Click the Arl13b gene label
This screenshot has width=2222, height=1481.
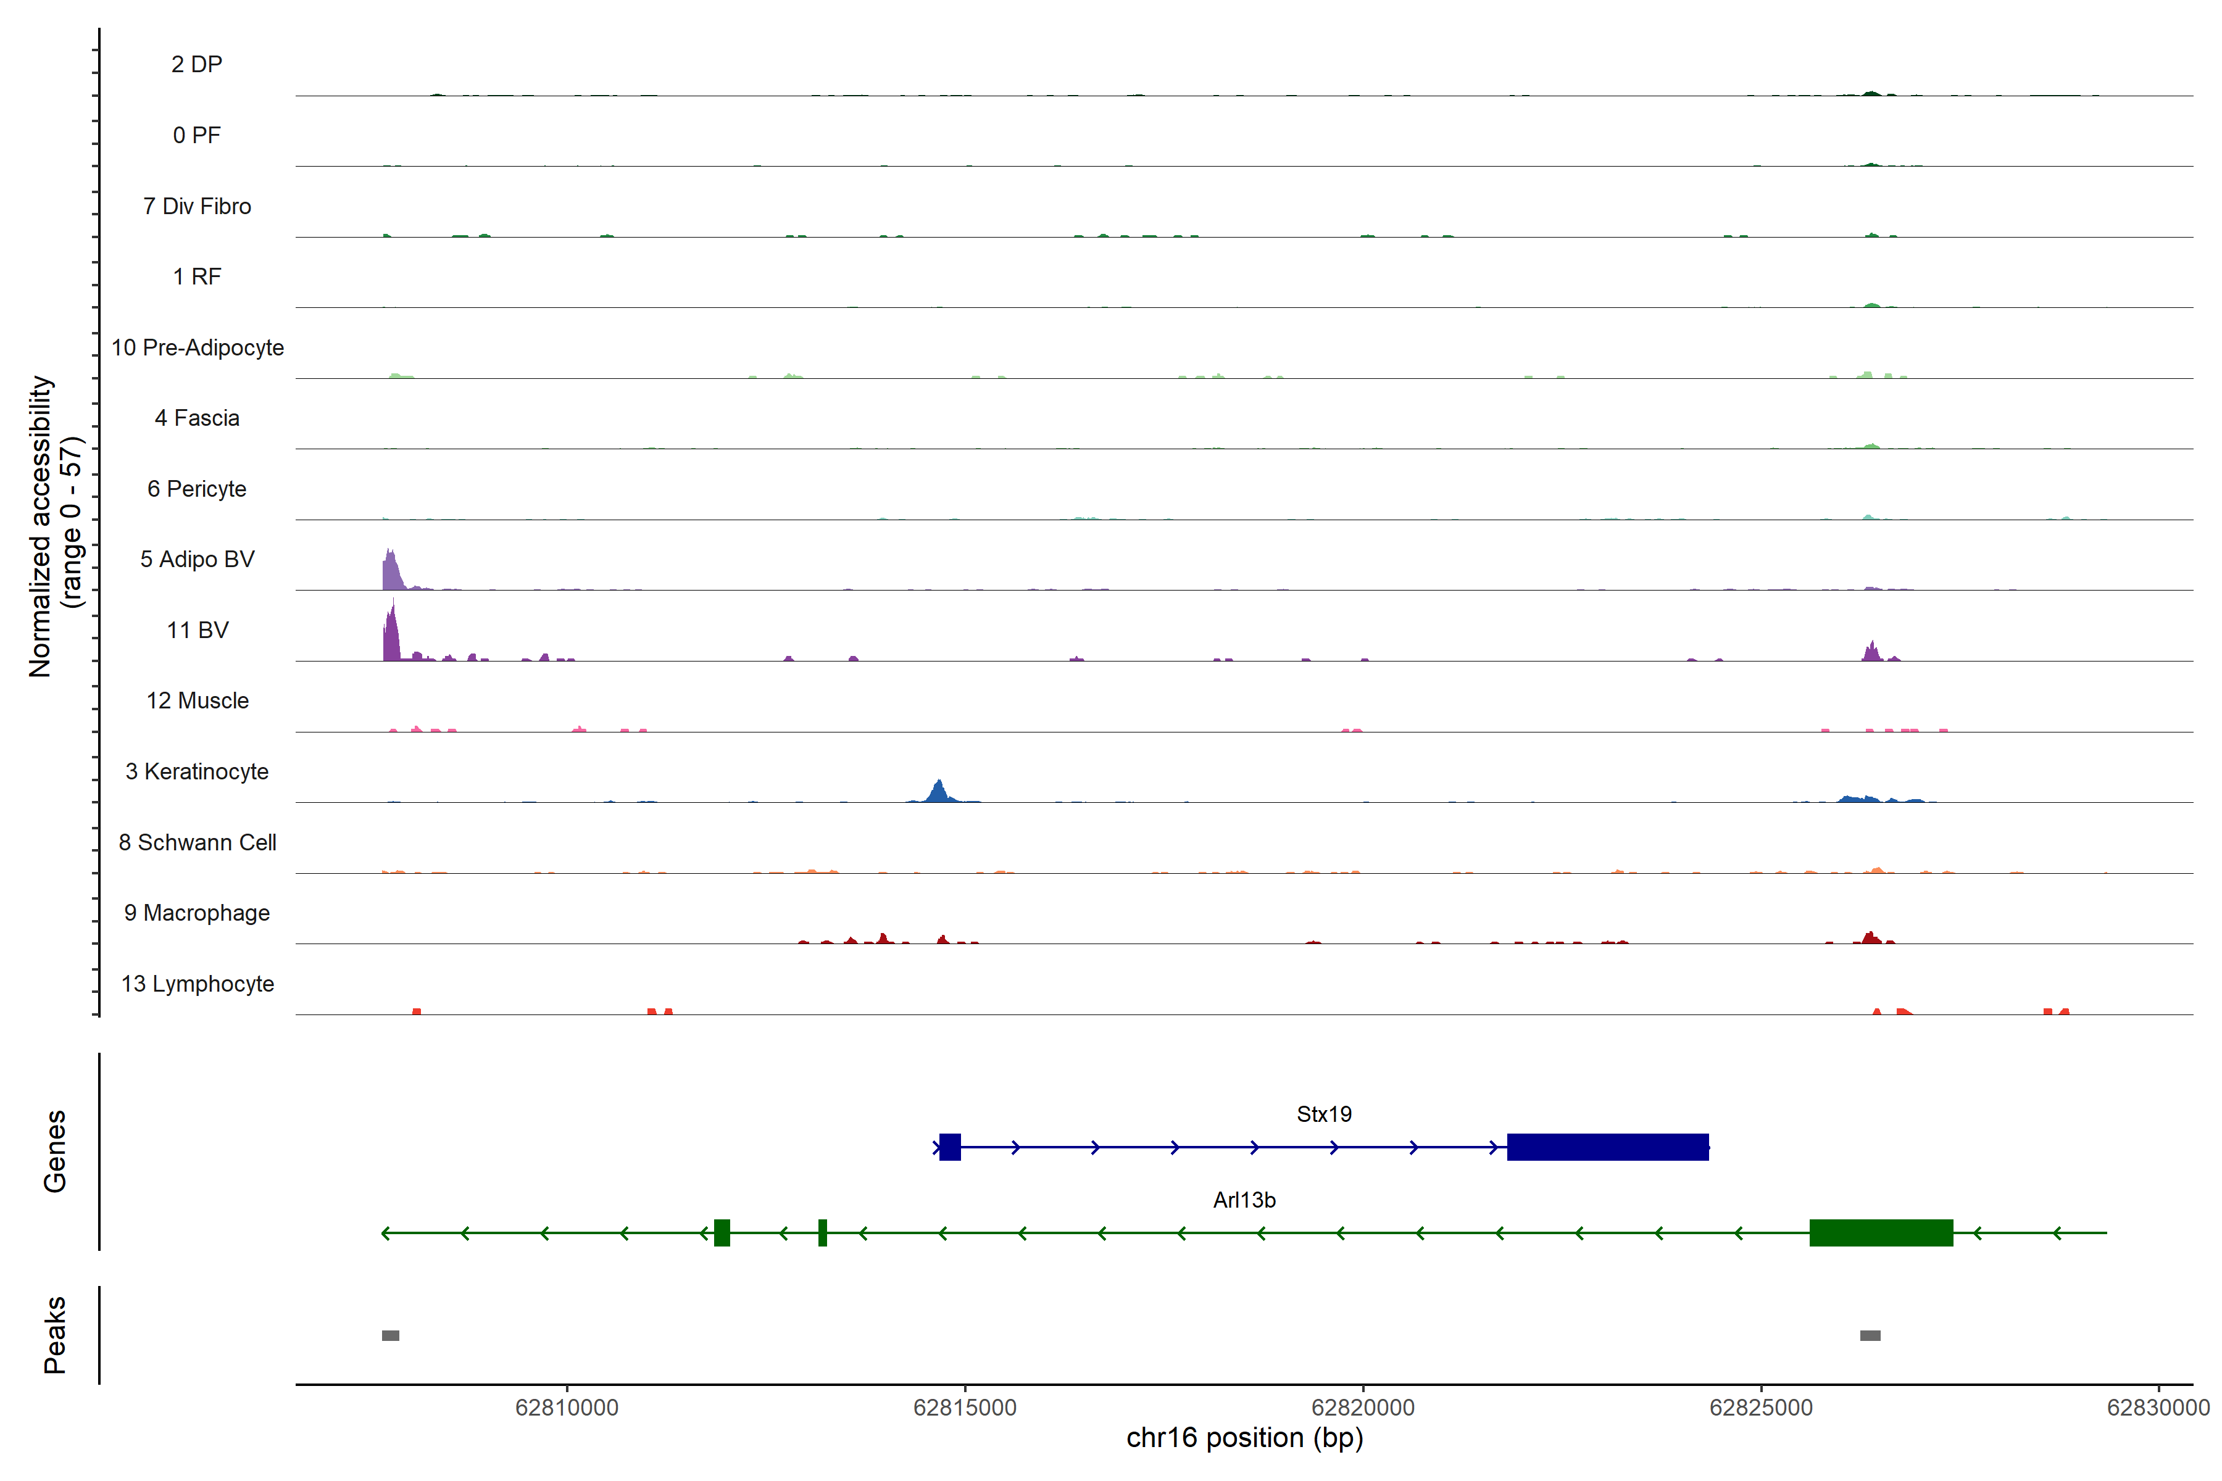click(x=1244, y=1200)
